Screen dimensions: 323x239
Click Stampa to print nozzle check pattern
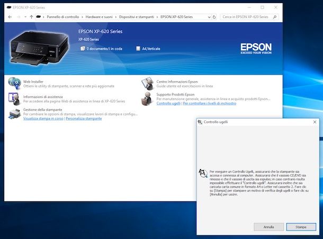click(301, 227)
